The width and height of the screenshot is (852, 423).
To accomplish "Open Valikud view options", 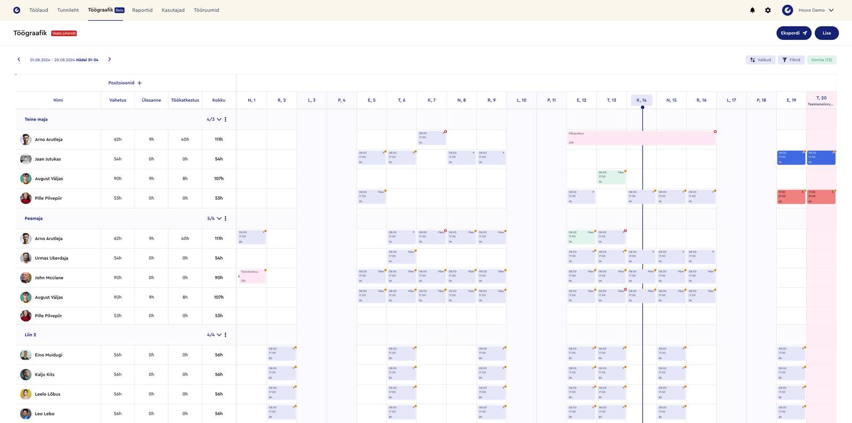I will pos(760,60).
